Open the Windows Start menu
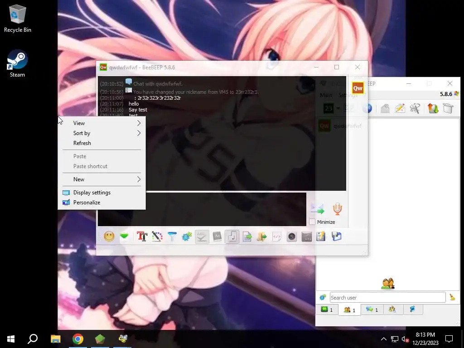The image size is (464, 348). click(11, 339)
